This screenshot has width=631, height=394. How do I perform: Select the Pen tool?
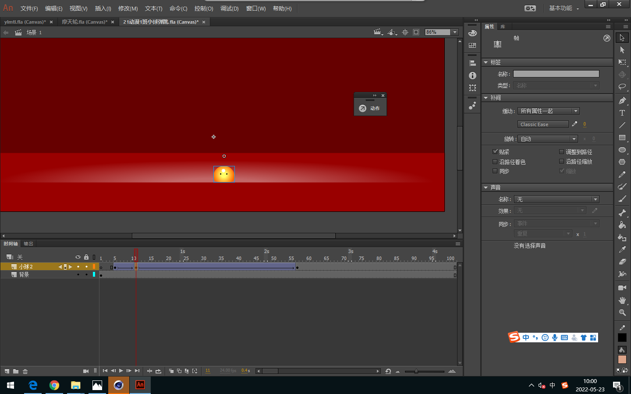click(622, 101)
